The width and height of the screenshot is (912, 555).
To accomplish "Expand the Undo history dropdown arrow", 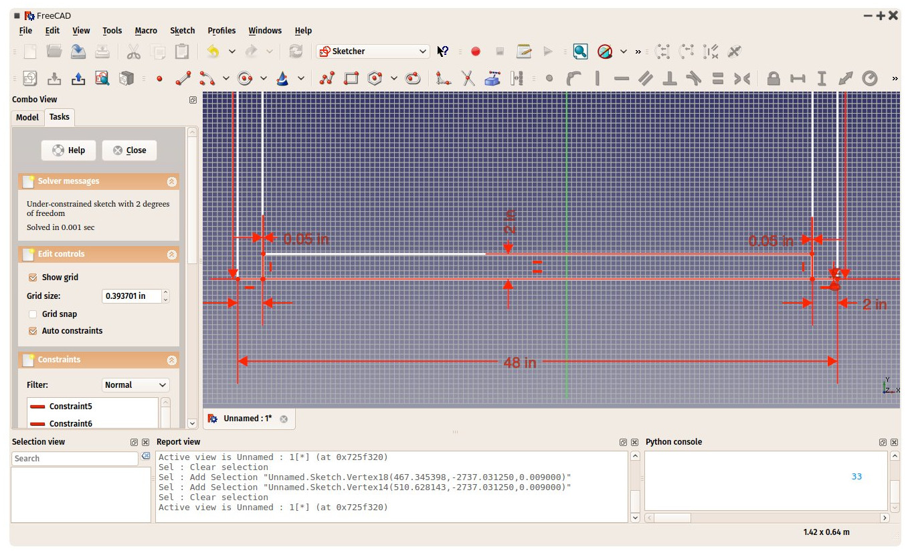I will tap(232, 51).
